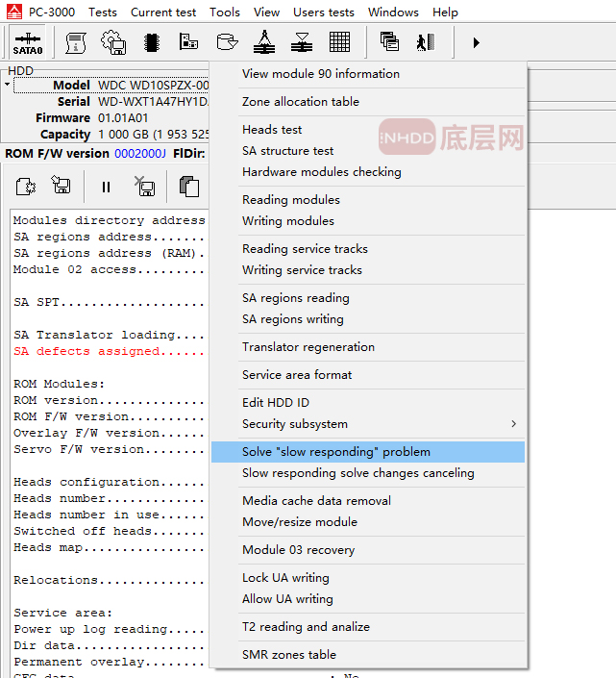Choose Reading service tracks
The width and height of the screenshot is (616, 678).
368,249
